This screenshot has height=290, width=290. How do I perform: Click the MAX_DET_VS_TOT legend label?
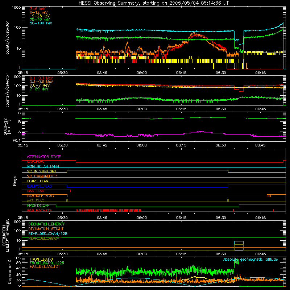(45, 266)
